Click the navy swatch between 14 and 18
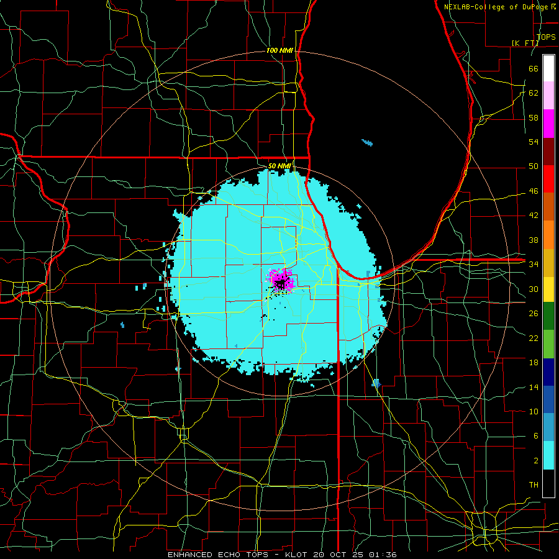The image size is (559, 559). coord(548,372)
